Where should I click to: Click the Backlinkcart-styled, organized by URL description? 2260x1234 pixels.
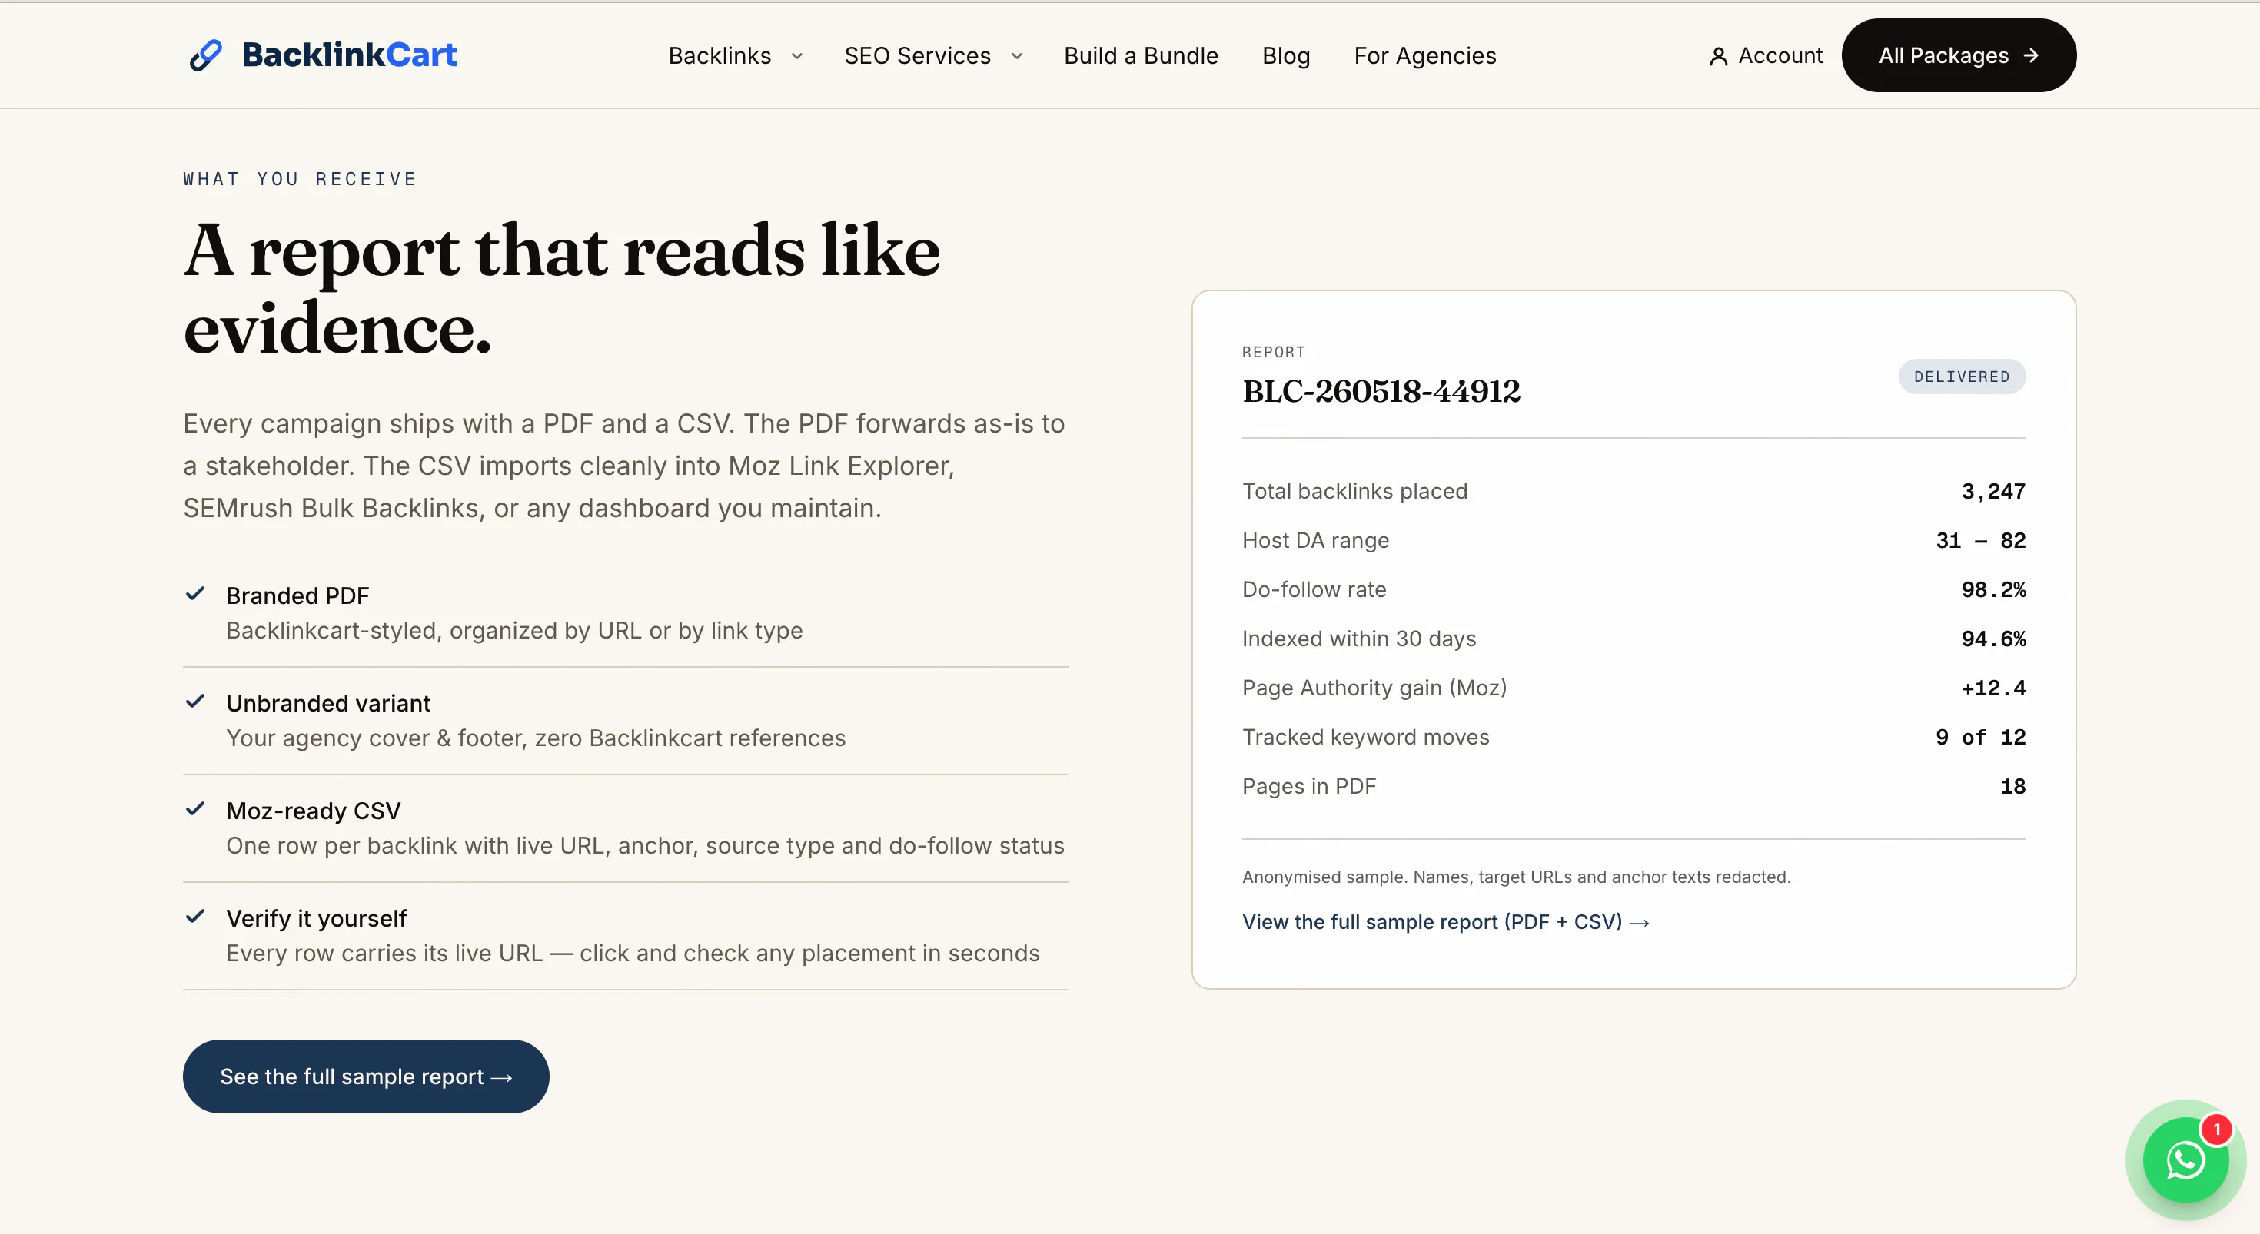click(514, 631)
